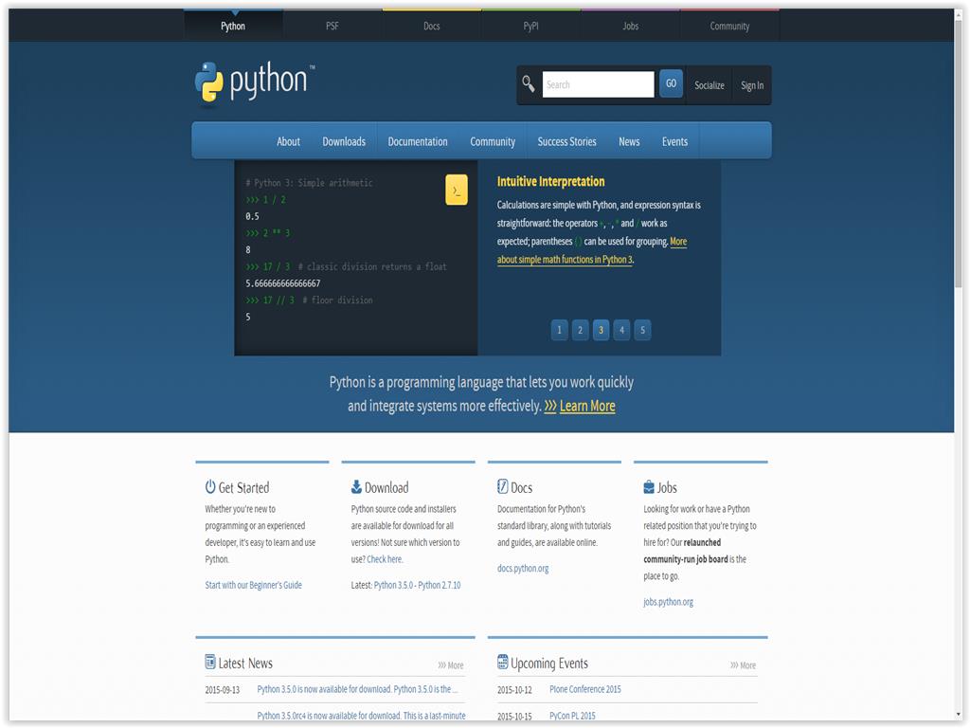Click the Docs section icon
The image size is (970, 728).
tap(502, 487)
